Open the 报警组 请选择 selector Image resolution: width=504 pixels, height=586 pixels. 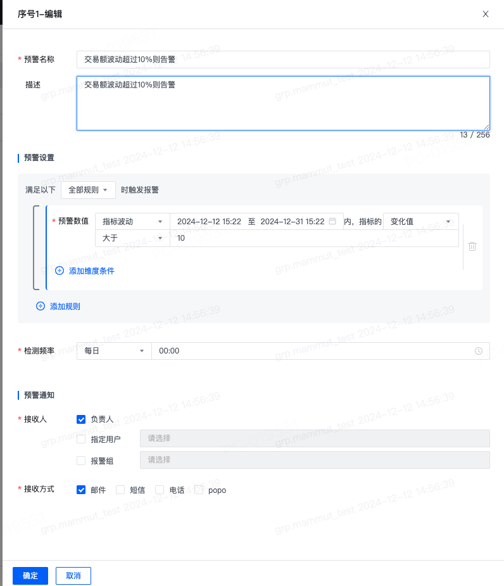[x=315, y=460]
